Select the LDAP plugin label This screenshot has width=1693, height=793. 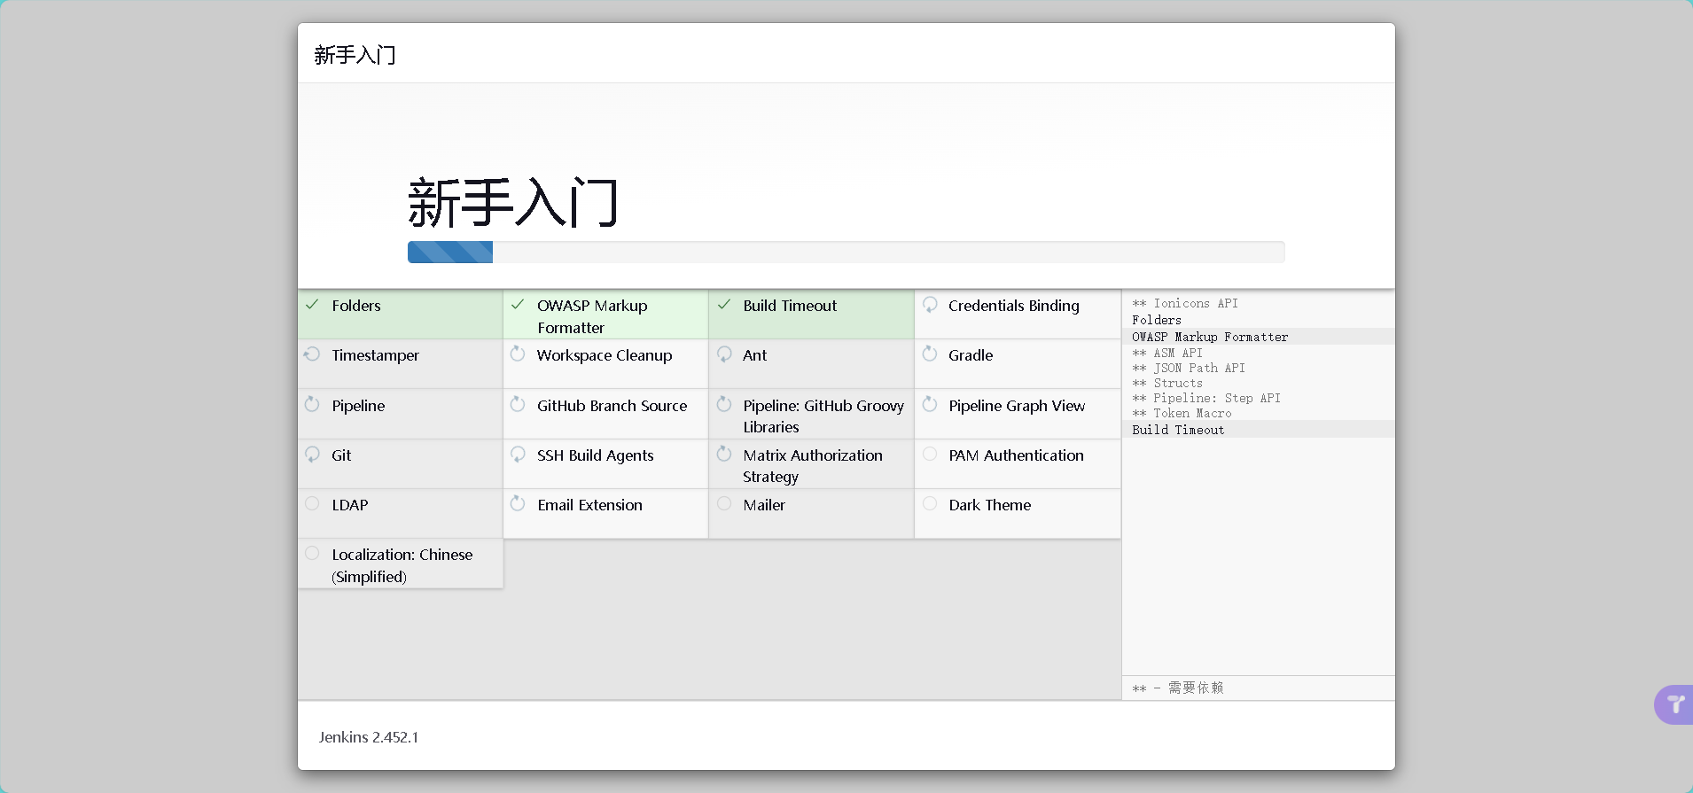(350, 505)
